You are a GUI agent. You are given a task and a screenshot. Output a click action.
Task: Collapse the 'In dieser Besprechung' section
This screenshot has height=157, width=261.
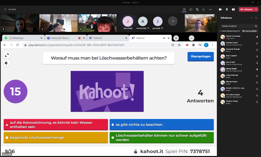[219, 31]
